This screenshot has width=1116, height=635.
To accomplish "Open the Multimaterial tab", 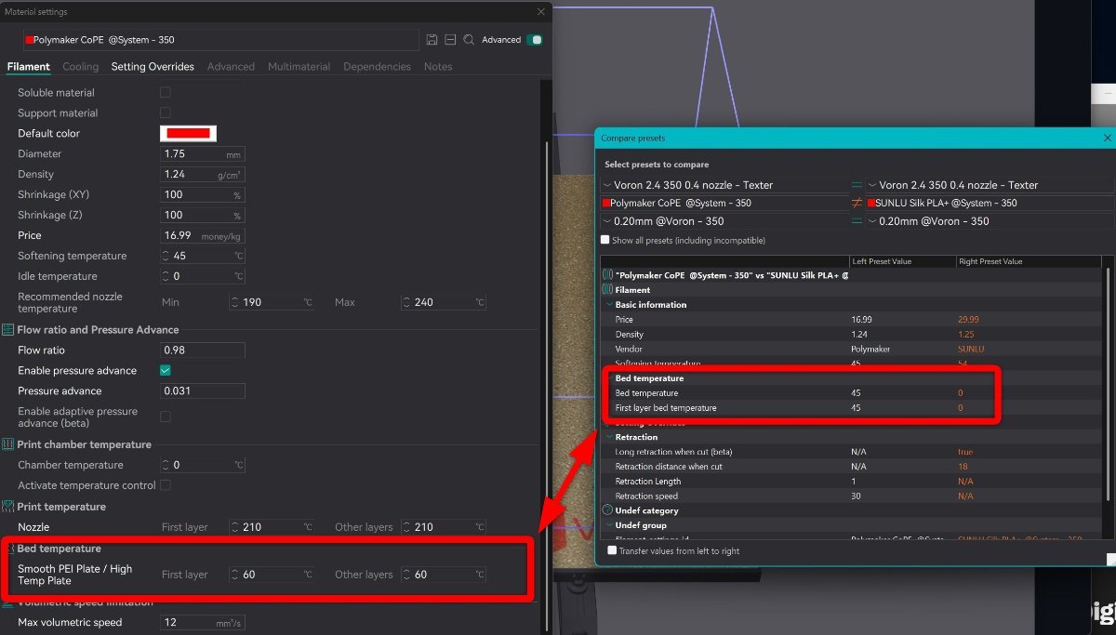I will [x=299, y=67].
